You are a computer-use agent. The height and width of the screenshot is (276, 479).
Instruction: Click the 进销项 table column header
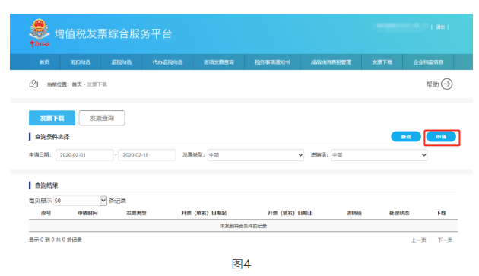(354, 213)
